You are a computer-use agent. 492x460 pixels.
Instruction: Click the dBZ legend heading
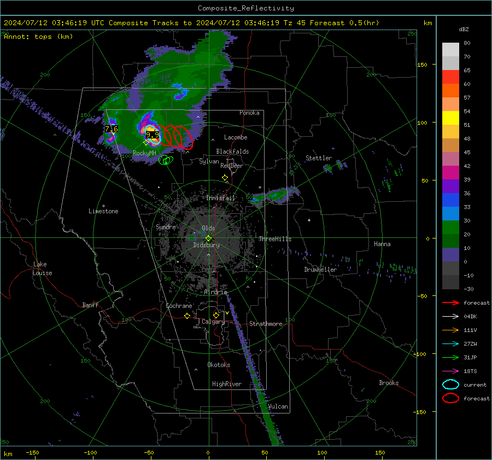click(x=464, y=30)
